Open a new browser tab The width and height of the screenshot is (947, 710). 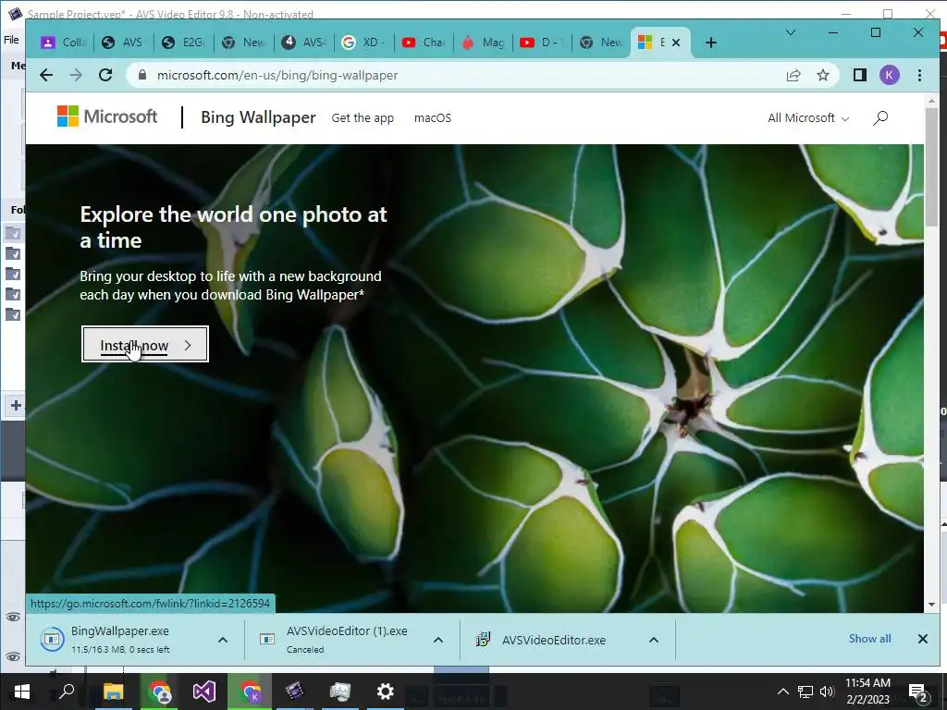click(x=711, y=43)
